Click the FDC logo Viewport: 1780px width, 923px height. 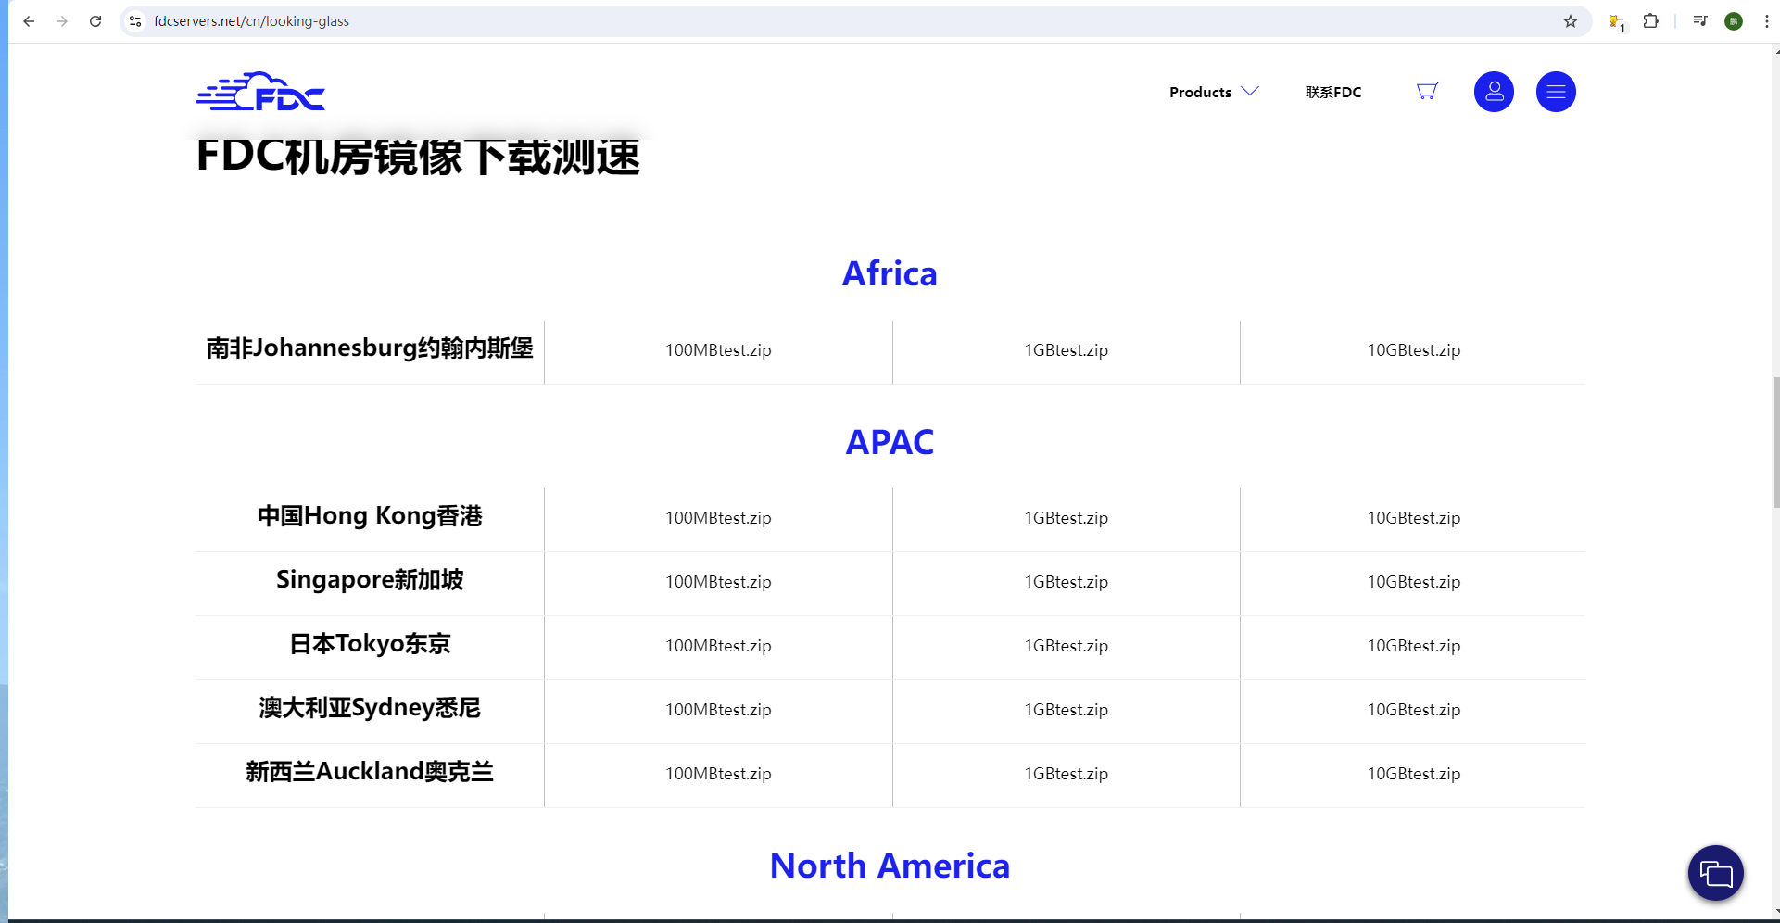(x=260, y=92)
